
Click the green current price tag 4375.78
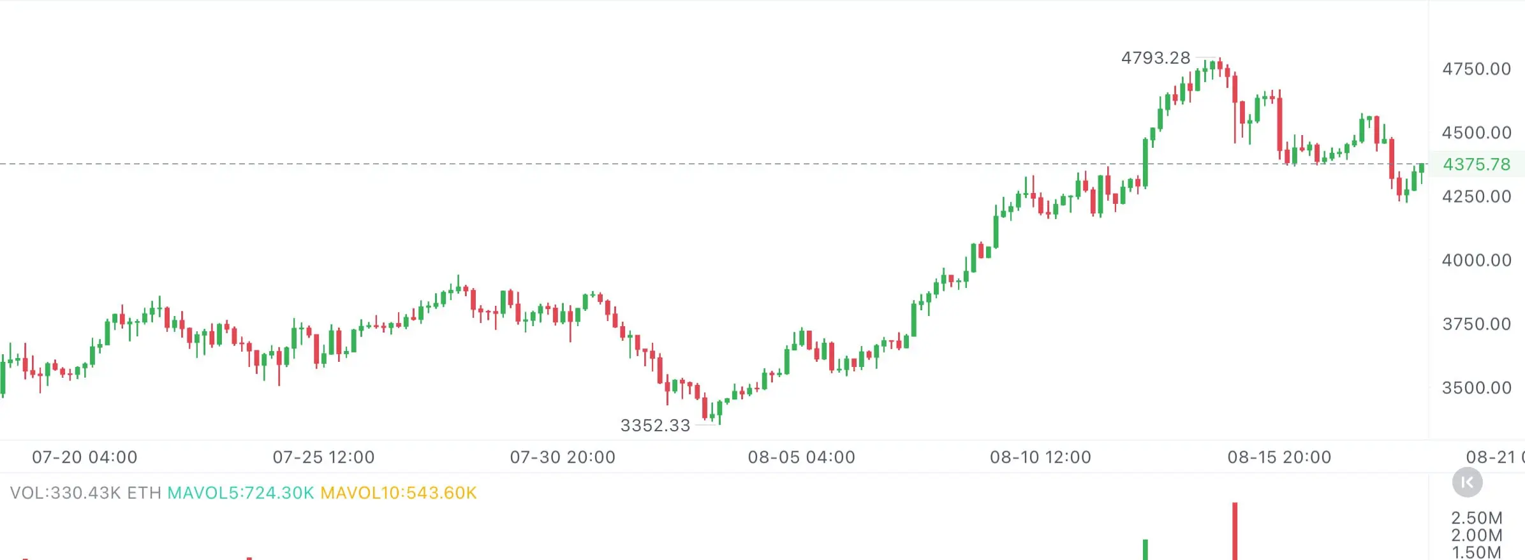coord(1477,164)
